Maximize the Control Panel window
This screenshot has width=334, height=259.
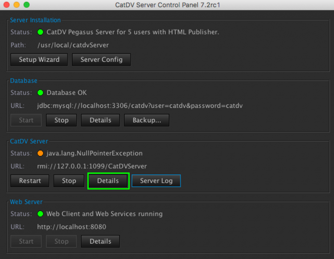coord(27,5)
